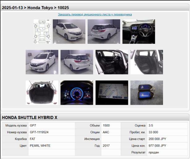Open the blue Honda key fobs photo
Image resolution: width=190 pixels, height=159 pixels.
click(x=147, y=93)
